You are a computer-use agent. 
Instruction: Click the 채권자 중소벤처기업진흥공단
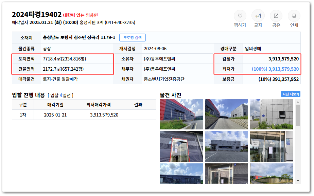coord(164,79)
